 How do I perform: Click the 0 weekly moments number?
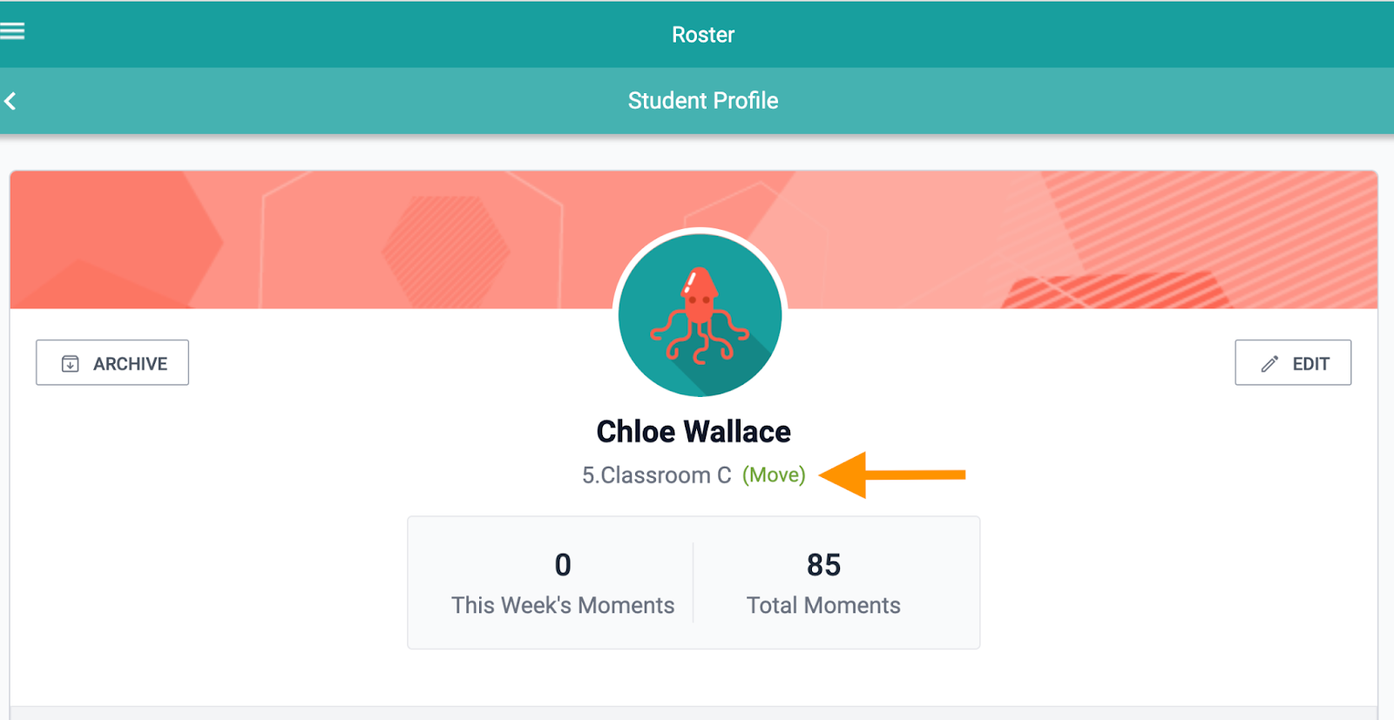pos(563,565)
